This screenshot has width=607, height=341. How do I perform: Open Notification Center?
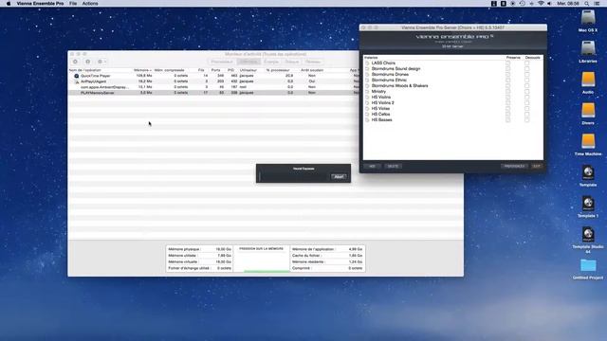(597, 4)
